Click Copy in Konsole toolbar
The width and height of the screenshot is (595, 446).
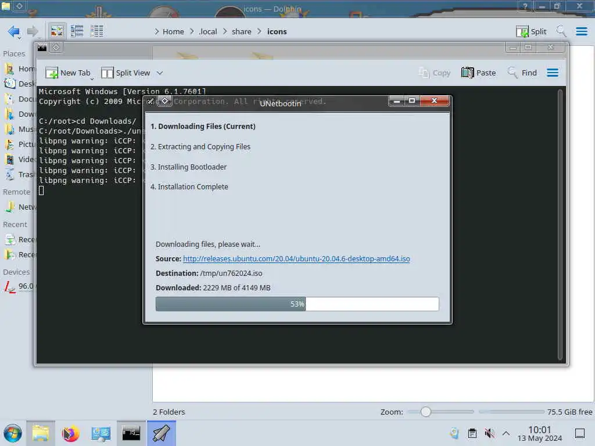click(x=435, y=73)
